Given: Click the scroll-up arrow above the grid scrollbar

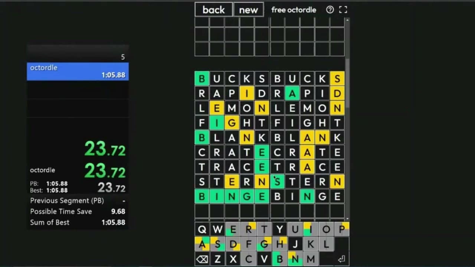Looking at the screenshot, I should click(347, 19).
